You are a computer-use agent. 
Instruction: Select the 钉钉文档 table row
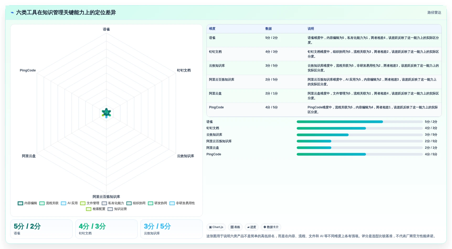click(x=324, y=54)
